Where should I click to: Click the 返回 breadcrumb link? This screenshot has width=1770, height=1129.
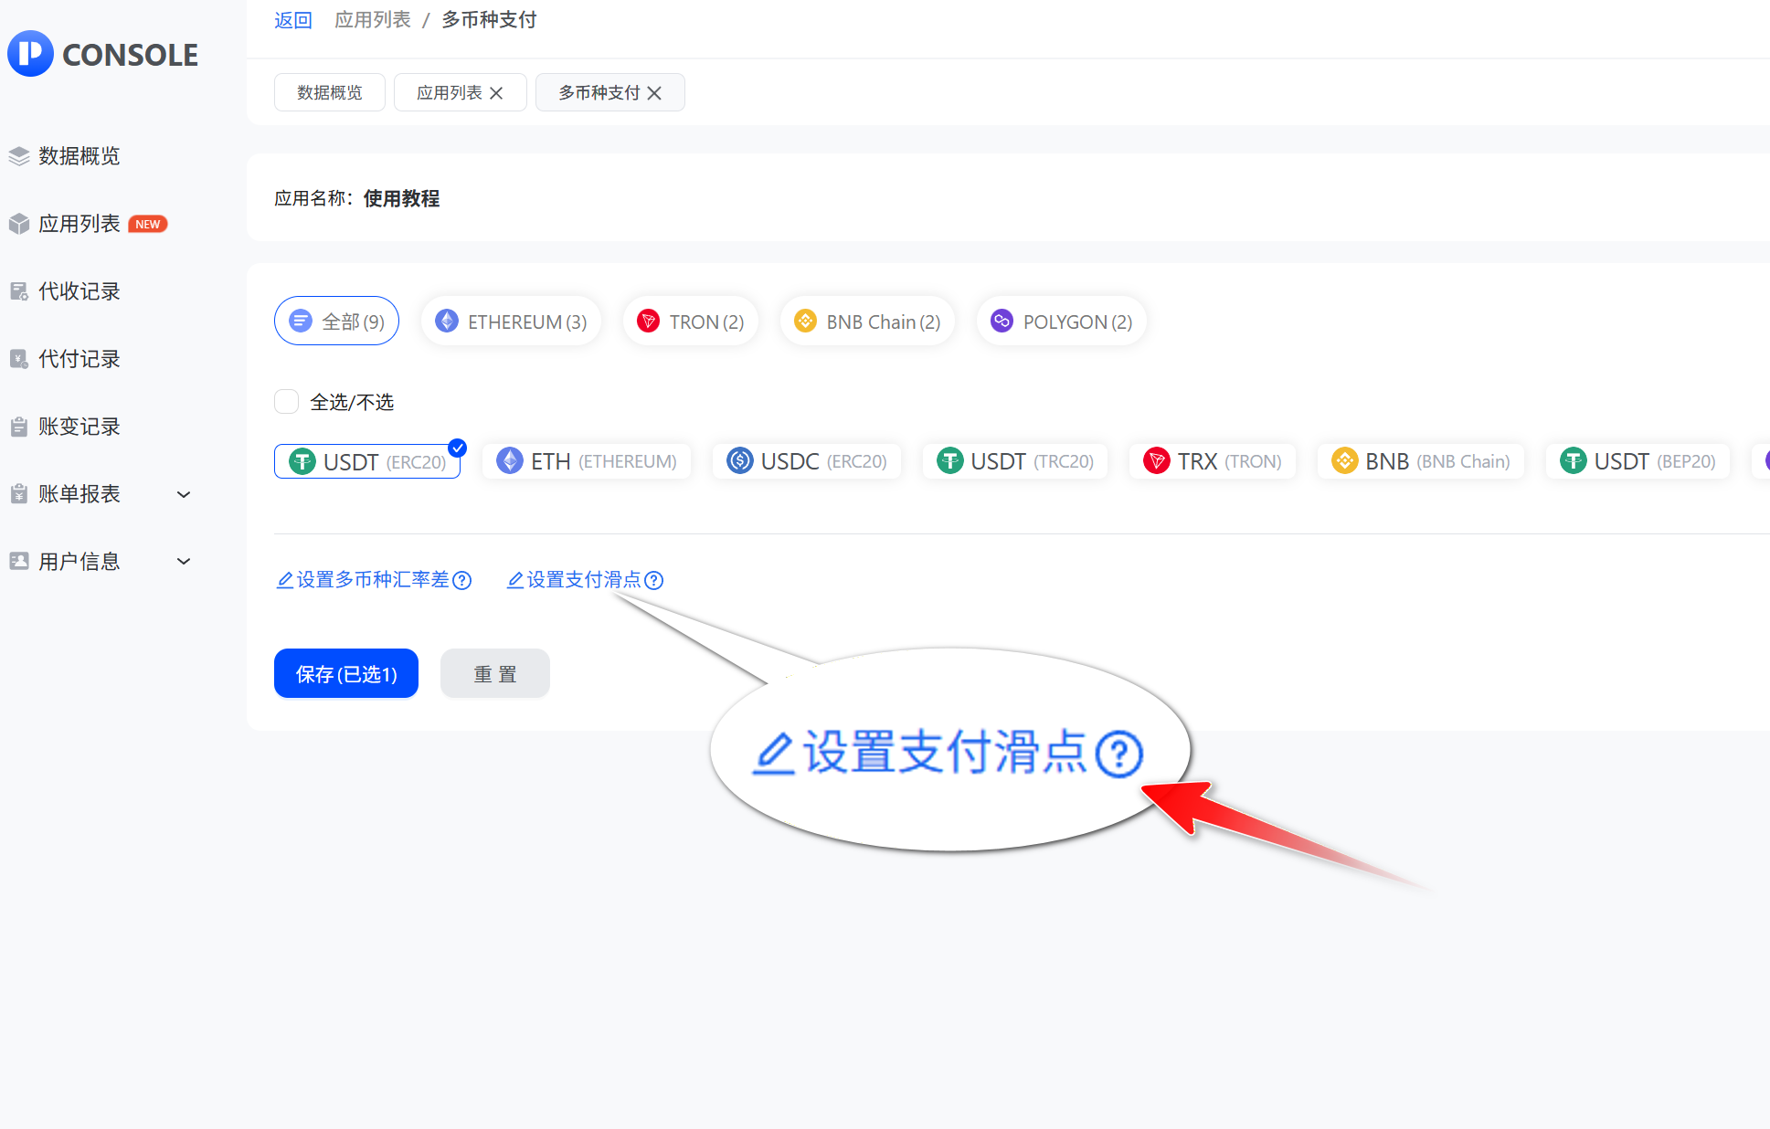coord(292,20)
